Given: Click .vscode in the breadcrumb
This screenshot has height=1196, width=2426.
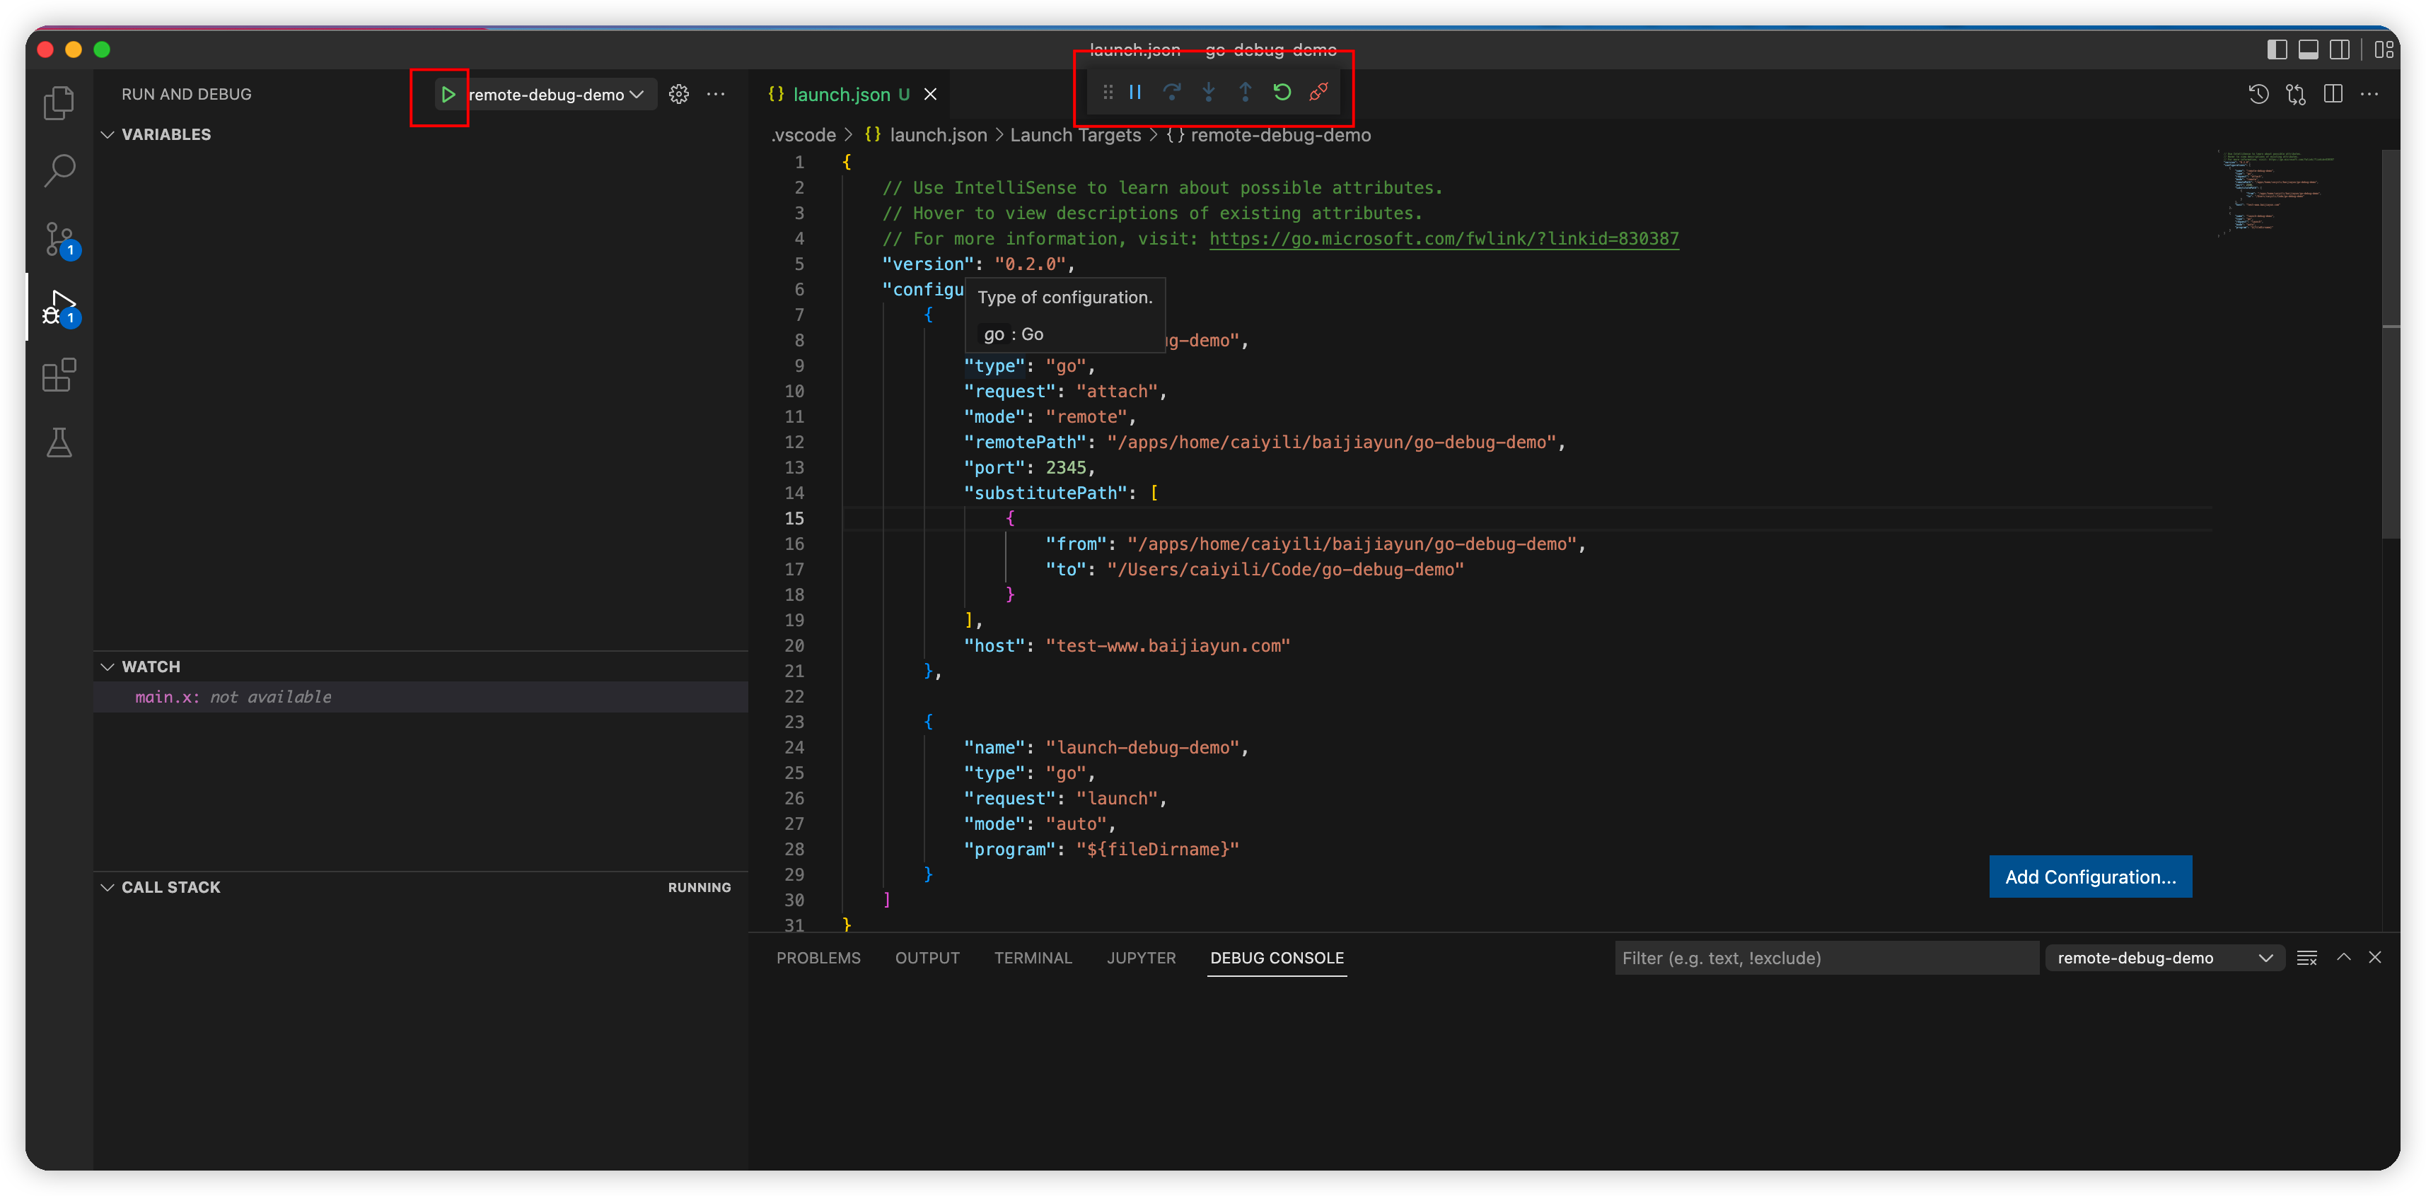Looking at the screenshot, I should (x=803, y=134).
